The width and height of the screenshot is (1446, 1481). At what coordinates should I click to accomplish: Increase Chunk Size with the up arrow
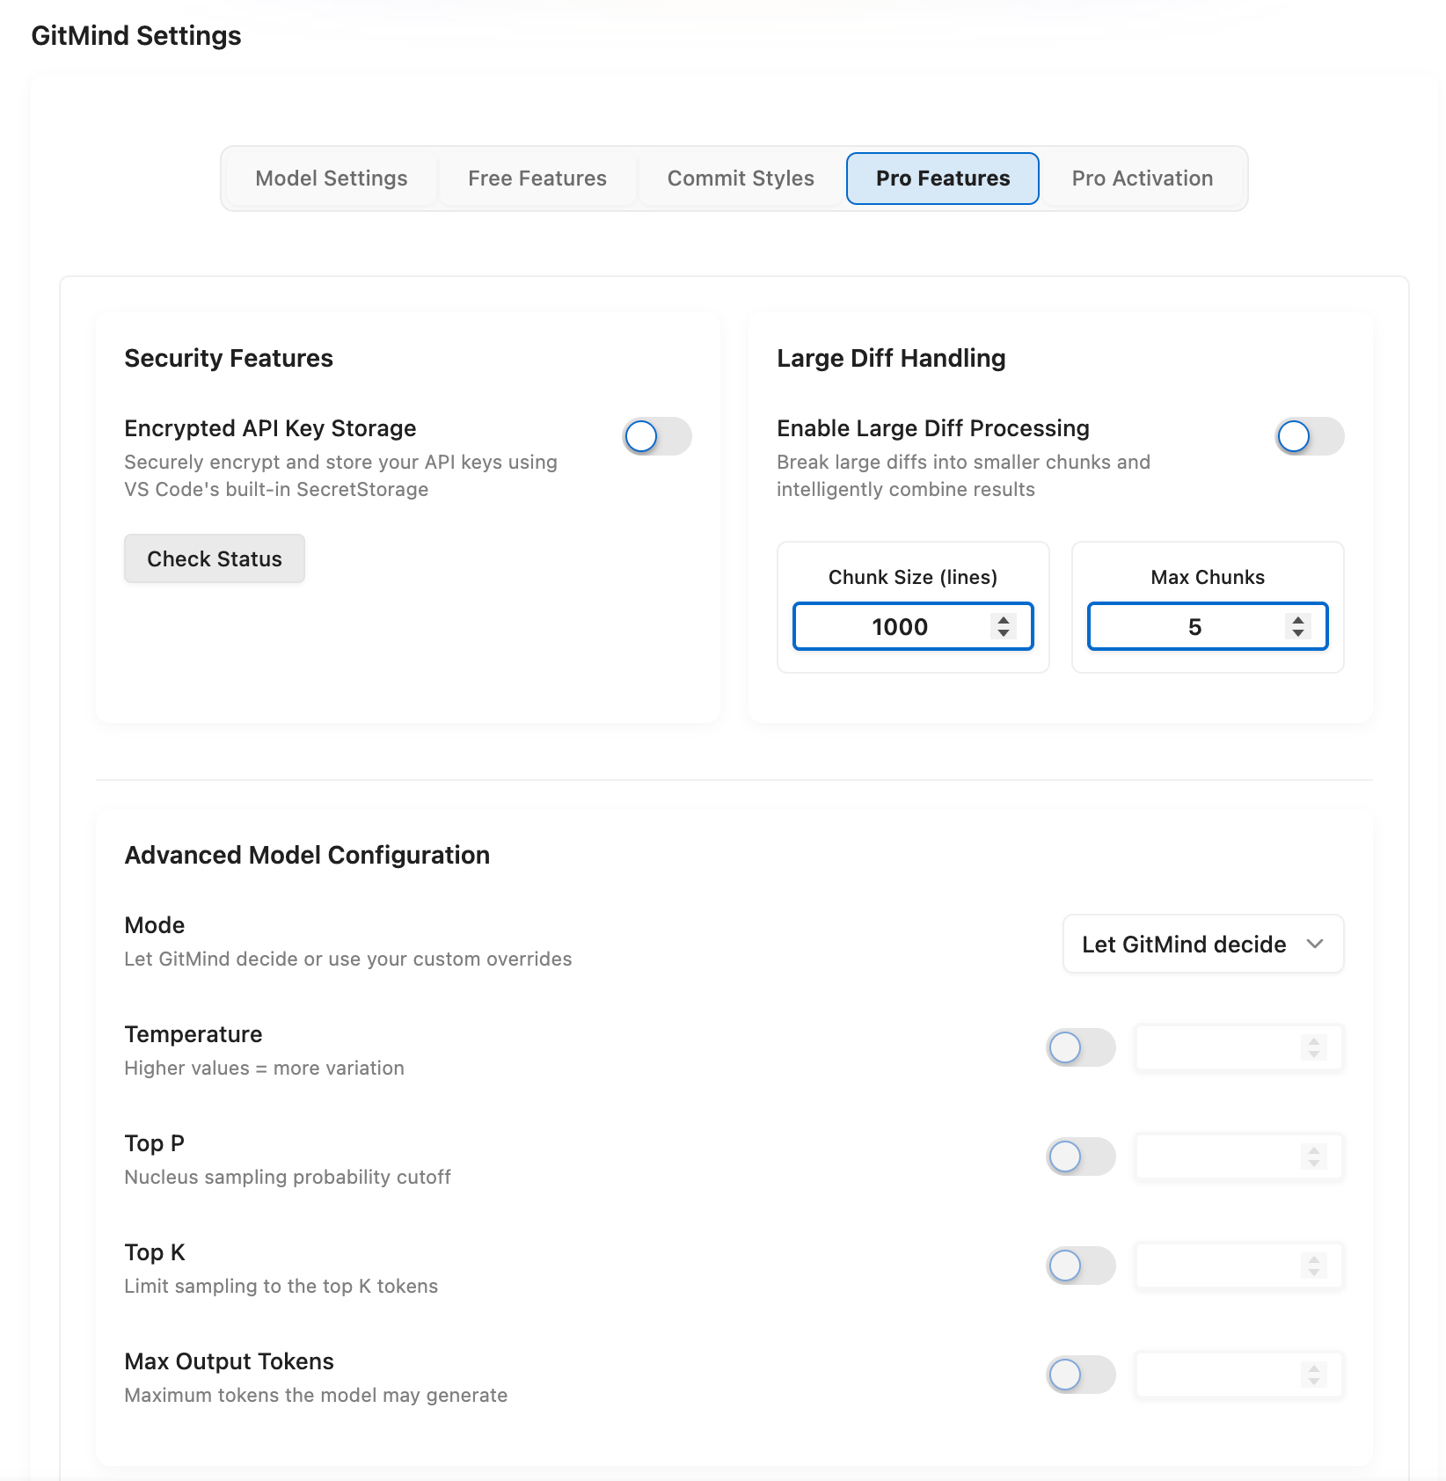(x=1004, y=620)
